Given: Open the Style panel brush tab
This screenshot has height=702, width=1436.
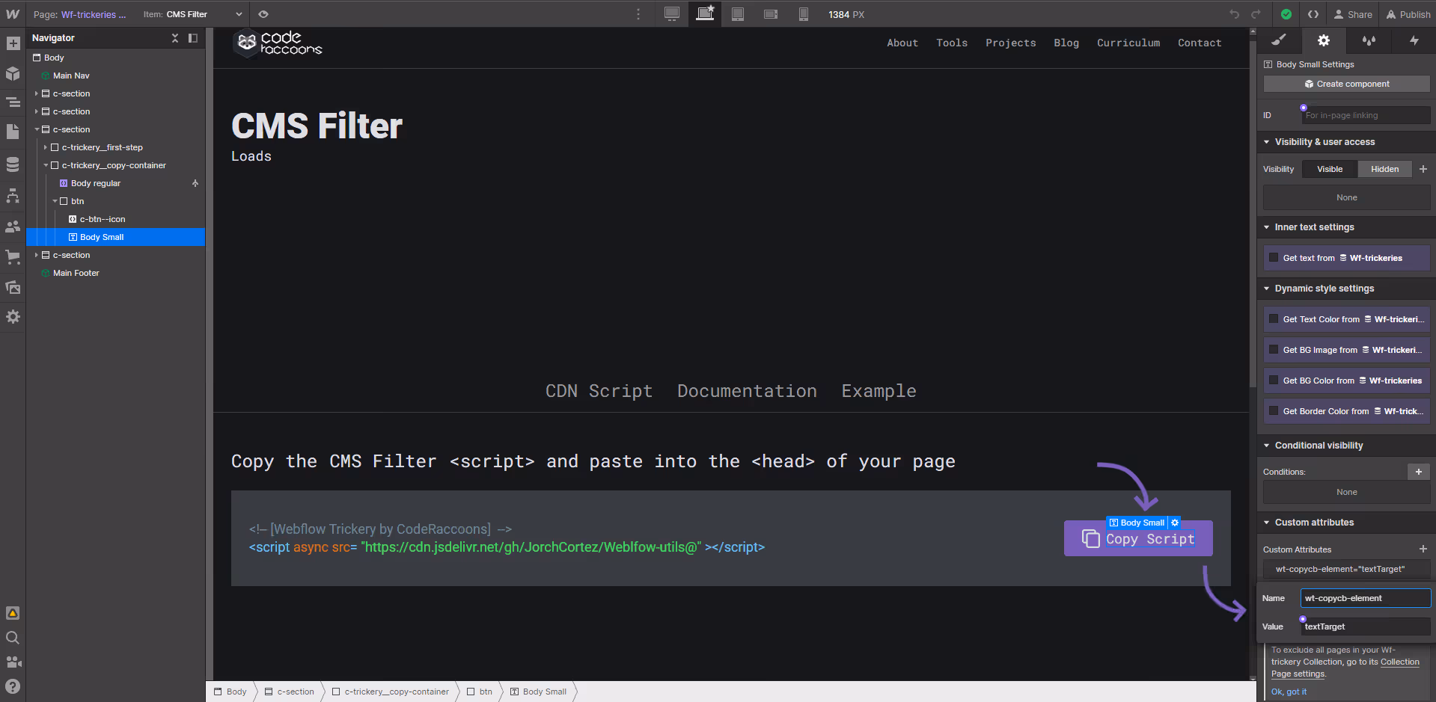Looking at the screenshot, I should click(x=1279, y=40).
